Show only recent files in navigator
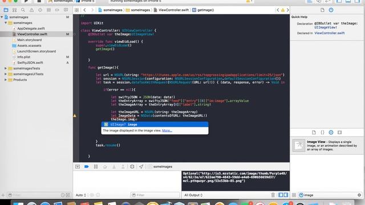365x205 pixels. click(x=63, y=195)
